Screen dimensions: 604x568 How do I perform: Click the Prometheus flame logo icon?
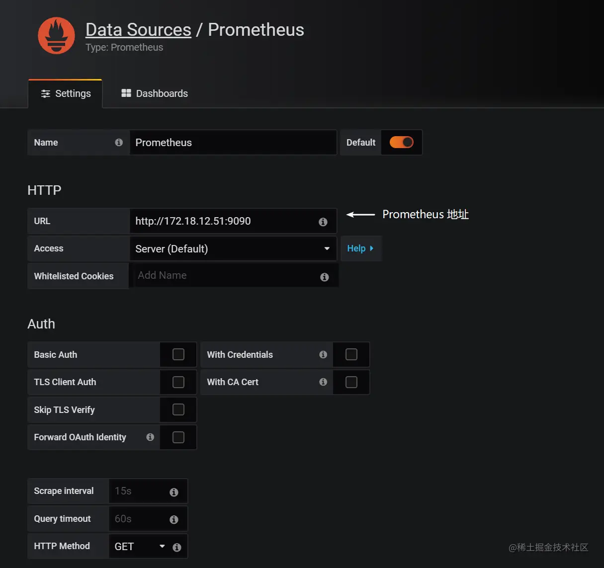point(56,36)
